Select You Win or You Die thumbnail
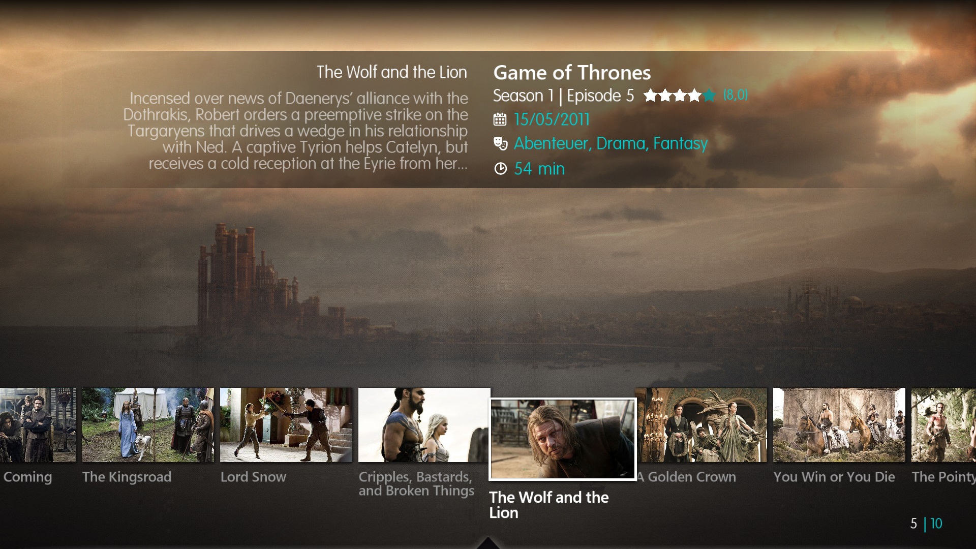Screen dimensions: 976x549 [839, 425]
